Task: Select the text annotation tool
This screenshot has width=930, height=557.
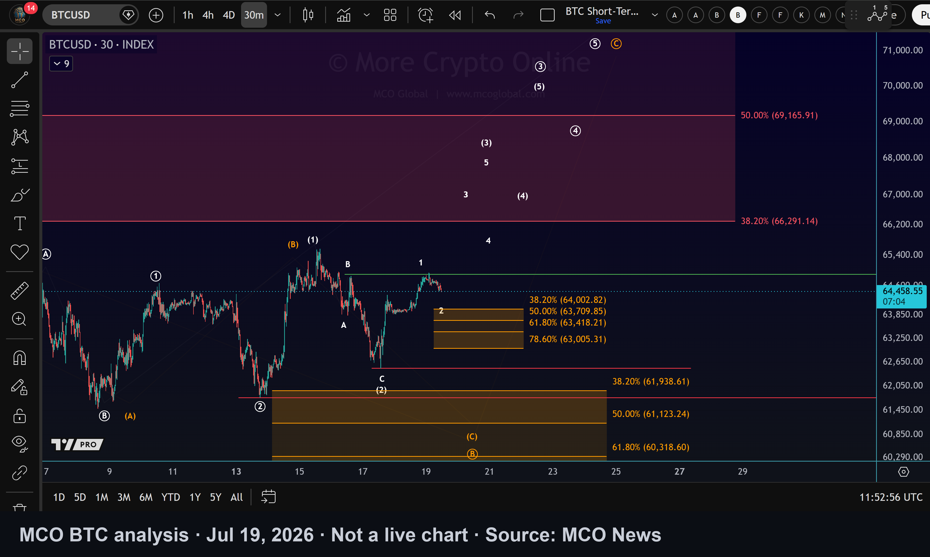Action: pyautogui.click(x=20, y=223)
